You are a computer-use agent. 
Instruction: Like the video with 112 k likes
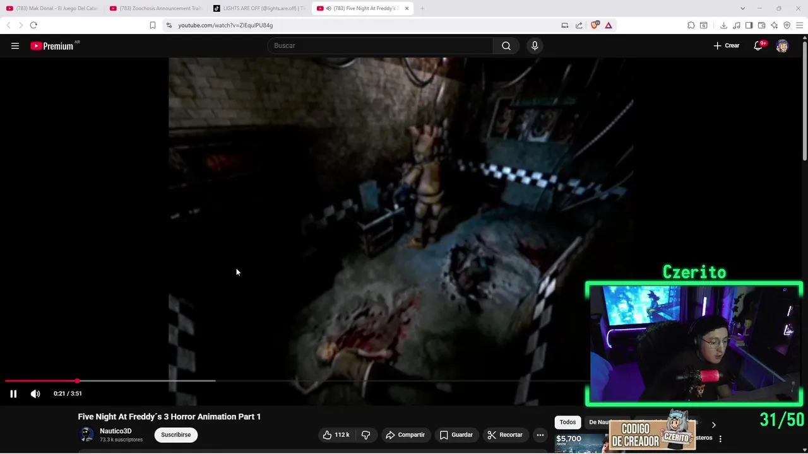[x=335, y=434]
